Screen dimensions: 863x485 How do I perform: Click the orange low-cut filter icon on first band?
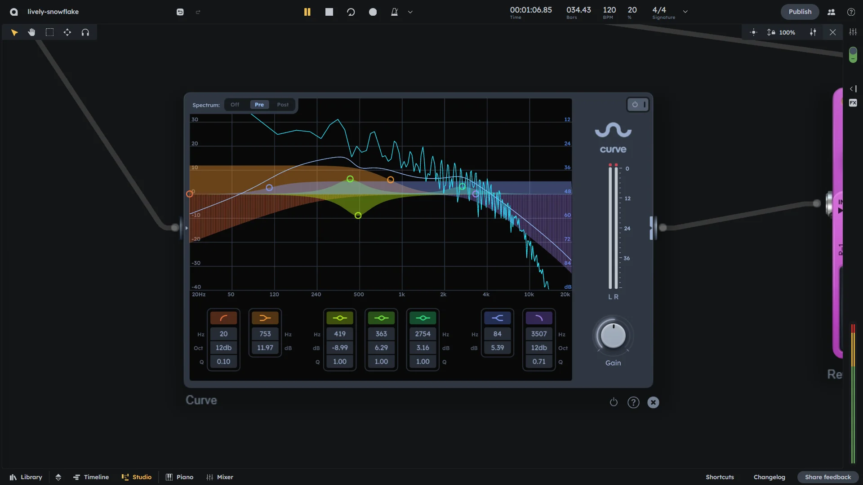click(223, 318)
